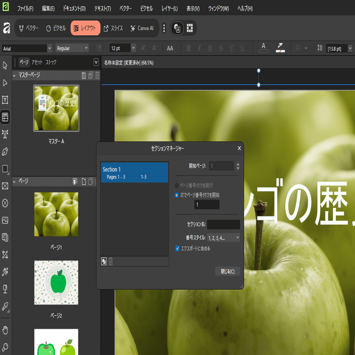Toggle エクスポートに含める checkbox
The height and width of the screenshot is (355, 355).
tap(178, 248)
